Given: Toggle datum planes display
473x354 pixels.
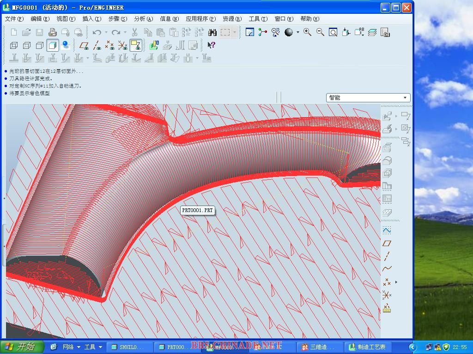Looking at the screenshot, I should click(x=84, y=45).
